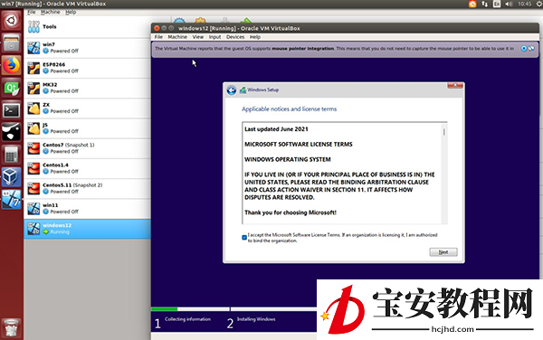Open the system session gear menu
This screenshot has height=340, width=543.
[x=538, y=4]
